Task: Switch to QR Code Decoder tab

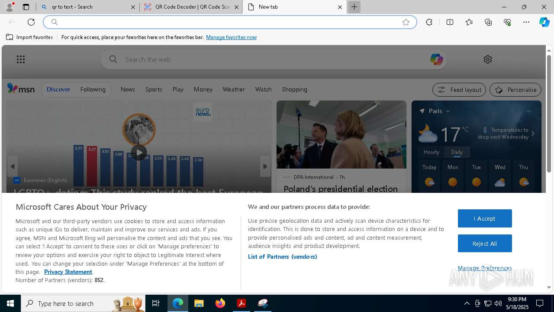Action: (191, 7)
